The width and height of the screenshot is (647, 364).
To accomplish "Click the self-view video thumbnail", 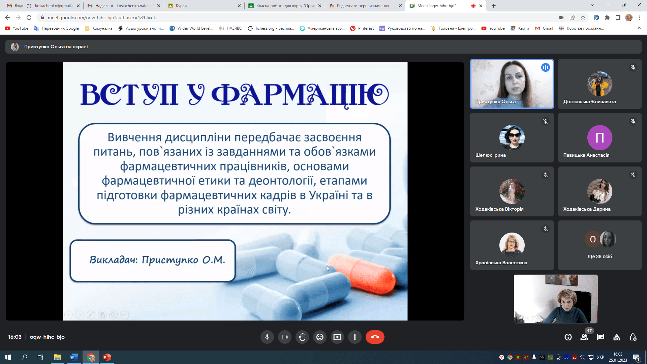I will point(556,299).
